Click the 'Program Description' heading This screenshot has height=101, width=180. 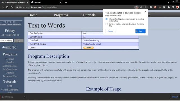tap(48, 56)
